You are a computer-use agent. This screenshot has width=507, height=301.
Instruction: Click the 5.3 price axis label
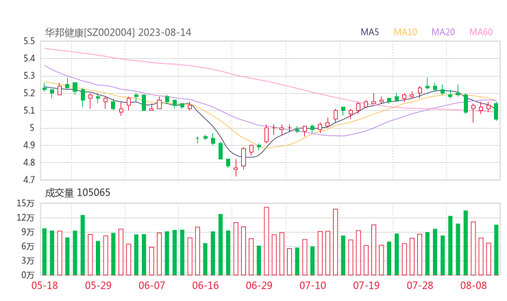pos(29,76)
